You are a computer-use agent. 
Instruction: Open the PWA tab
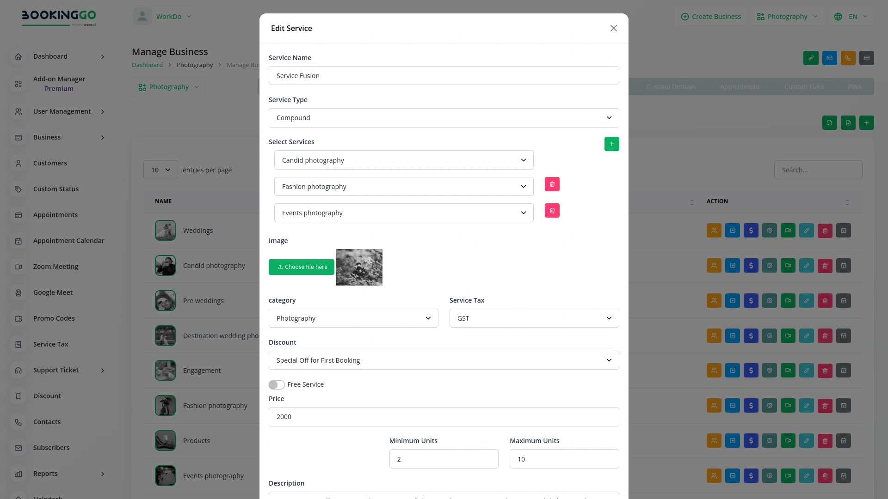(x=854, y=86)
